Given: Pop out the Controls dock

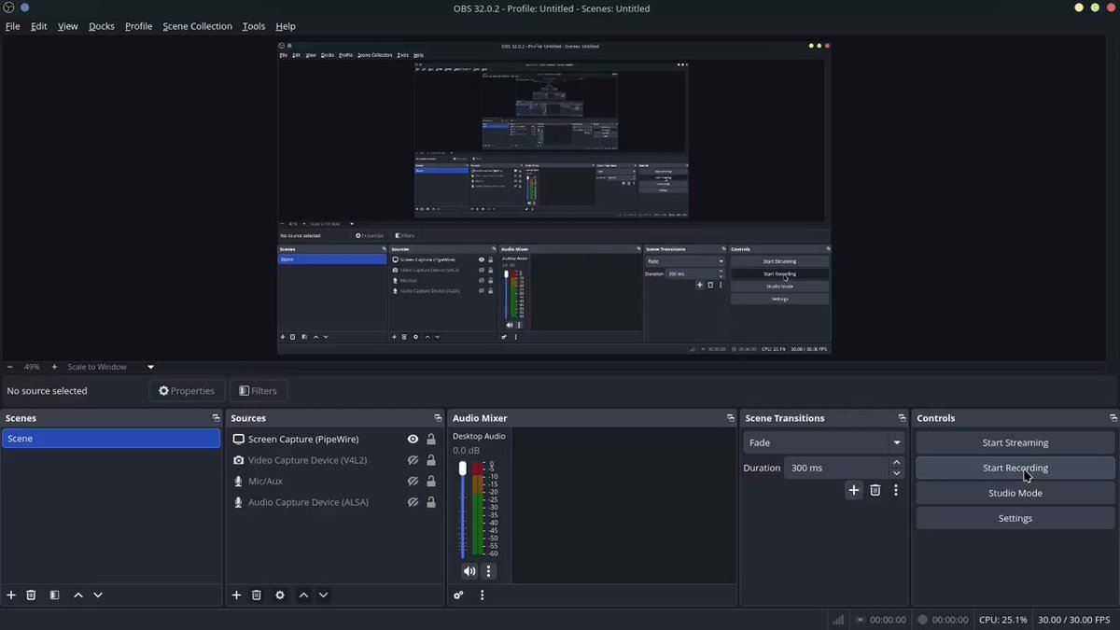Looking at the screenshot, I should click(x=1113, y=418).
